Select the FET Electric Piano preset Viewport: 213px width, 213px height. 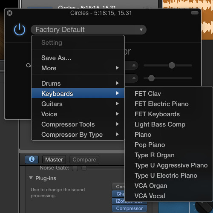tap(169, 104)
